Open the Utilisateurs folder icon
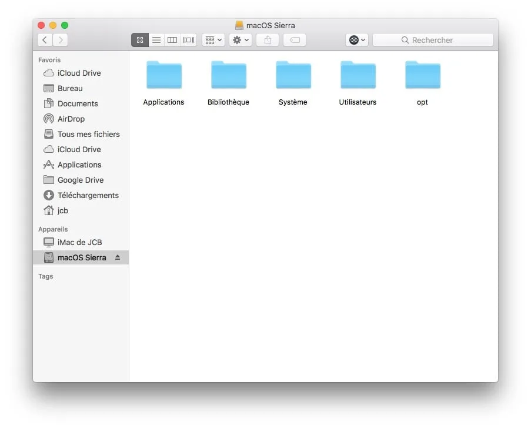This screenshot has height=429, width=531. point(358,75)
